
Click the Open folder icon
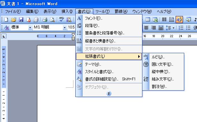[13, 20]
